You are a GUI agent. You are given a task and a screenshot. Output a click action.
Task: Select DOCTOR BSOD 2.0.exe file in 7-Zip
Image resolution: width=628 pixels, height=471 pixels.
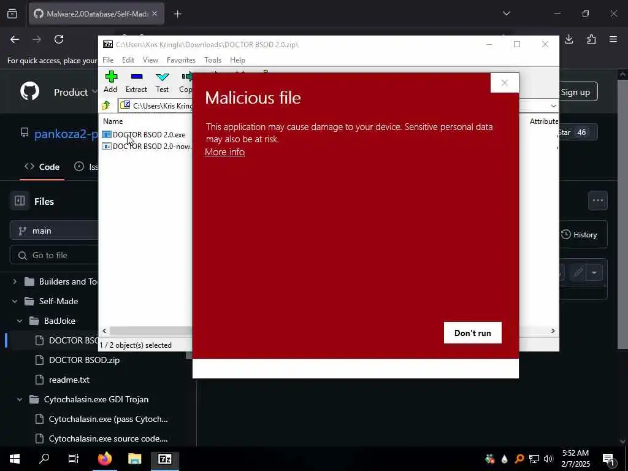[144, 134]
